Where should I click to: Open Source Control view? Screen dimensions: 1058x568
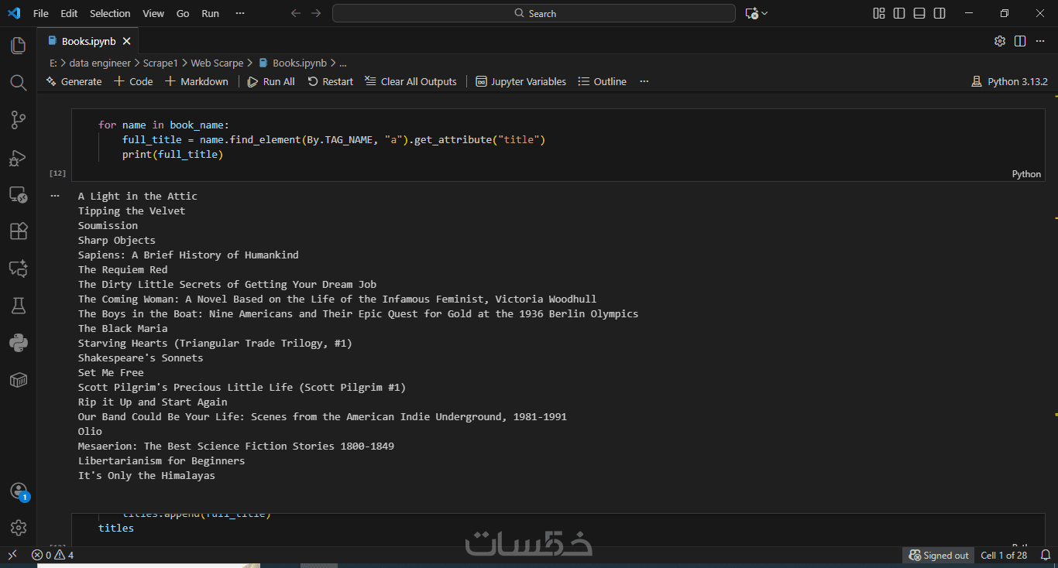pos(18,120)
